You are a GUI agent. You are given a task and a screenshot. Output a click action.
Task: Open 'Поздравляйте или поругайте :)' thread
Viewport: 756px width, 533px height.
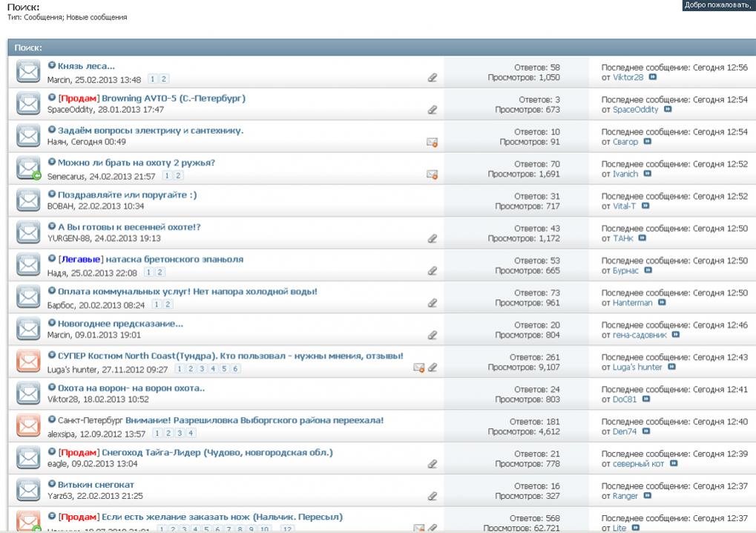[x=127, y=194]
